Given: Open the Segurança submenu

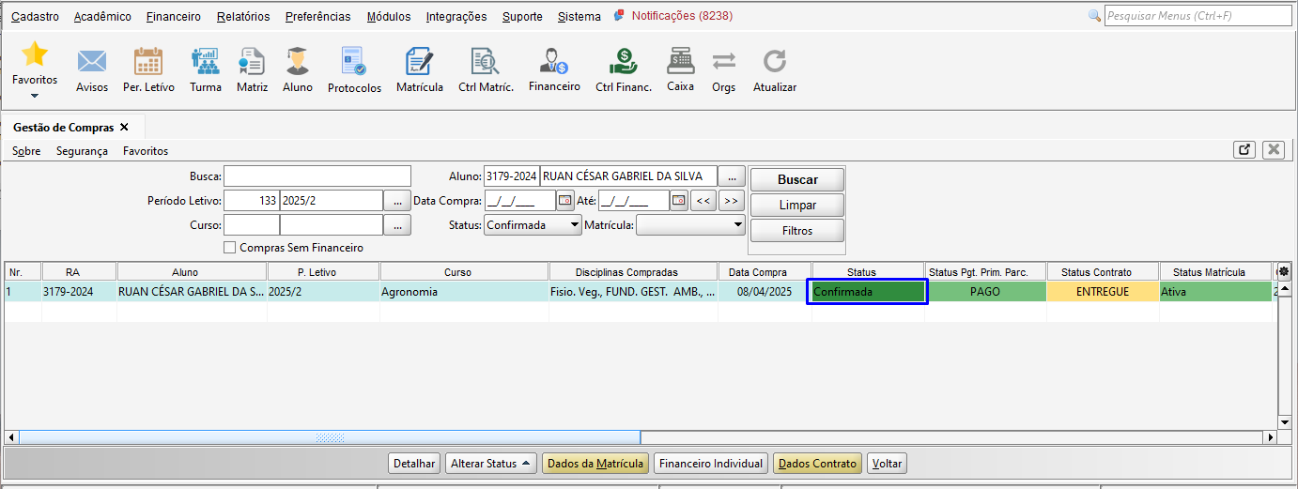Looking at the screenshot, I should [82, 150].
